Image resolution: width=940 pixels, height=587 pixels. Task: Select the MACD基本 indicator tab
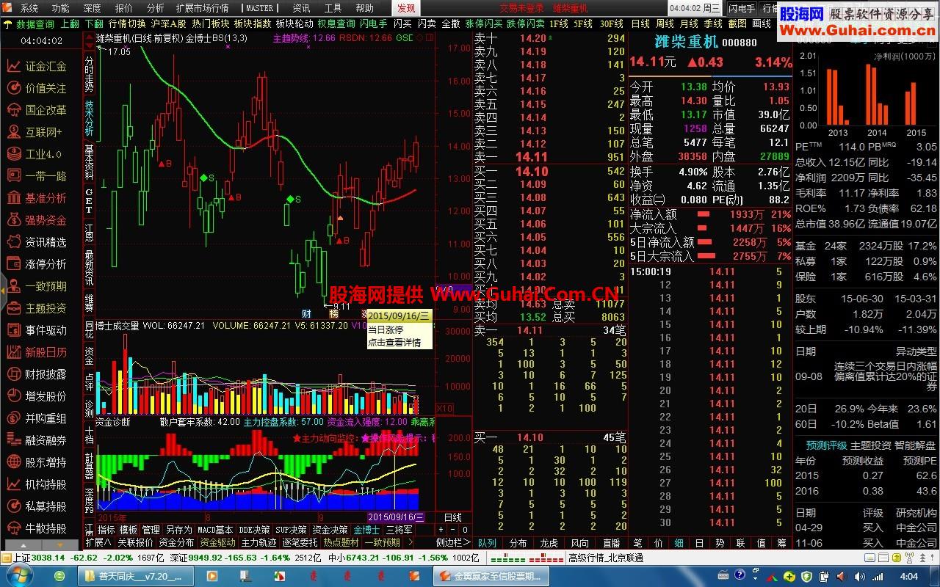coord(215,530)
